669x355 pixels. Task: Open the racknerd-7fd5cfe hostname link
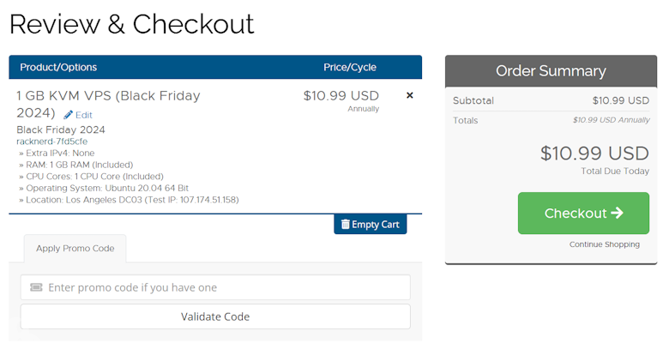(52, 141)
